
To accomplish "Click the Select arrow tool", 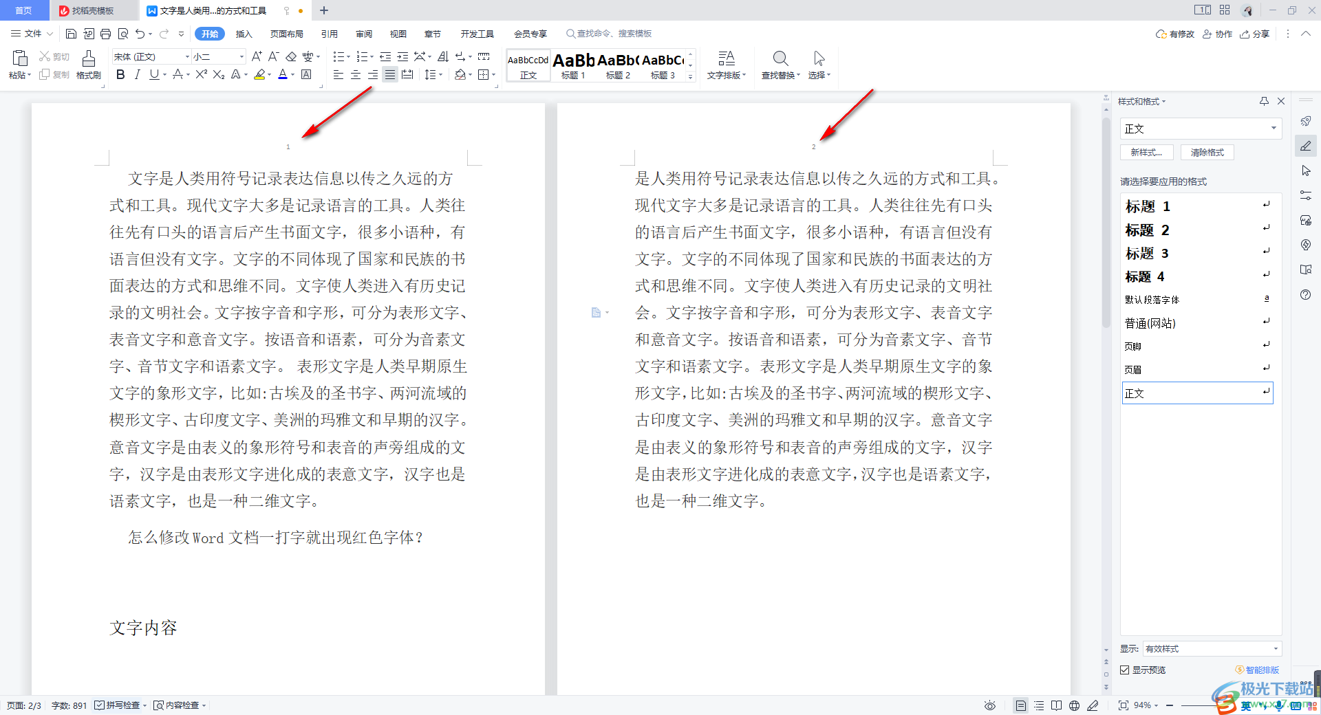I will (819, 58).
